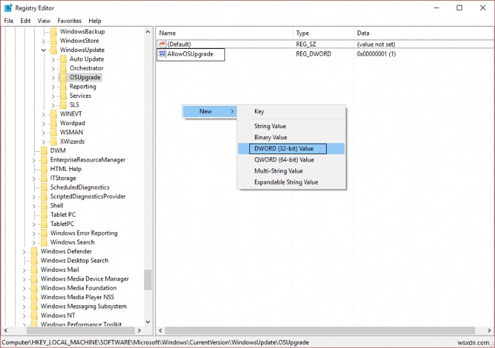The image size is (495, 348).
Task: Click the OSUpgrade folder icon
Action: tap(63, 77)
